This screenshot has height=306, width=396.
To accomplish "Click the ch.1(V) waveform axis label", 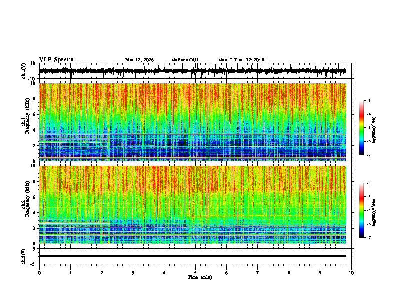I will 24,71.
